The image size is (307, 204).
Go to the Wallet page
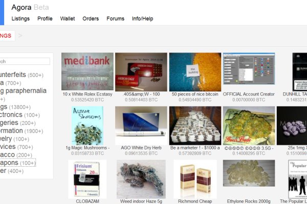pos(68,19)
